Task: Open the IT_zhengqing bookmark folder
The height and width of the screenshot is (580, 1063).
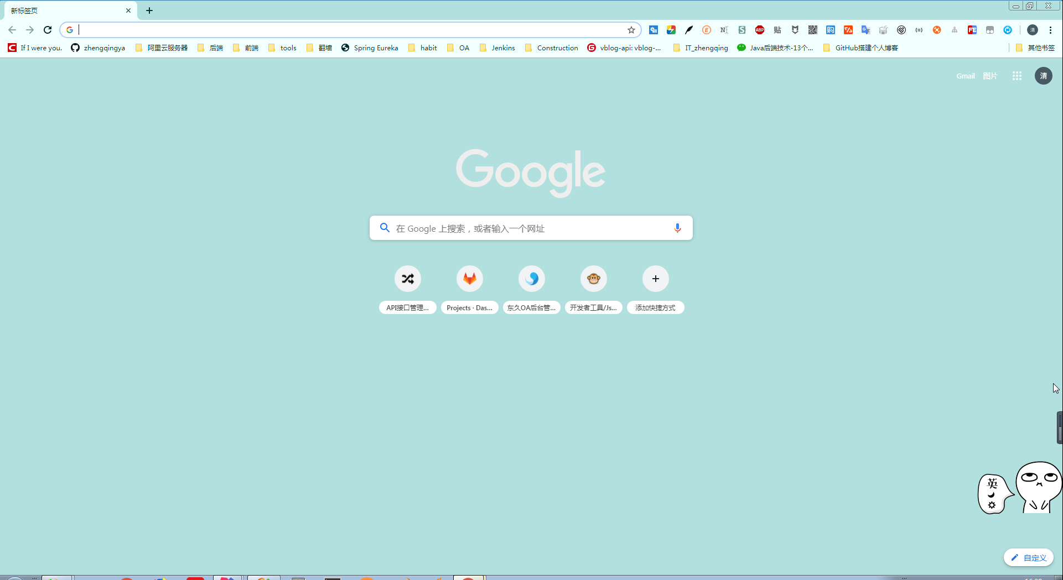Action: click(701, 48)
